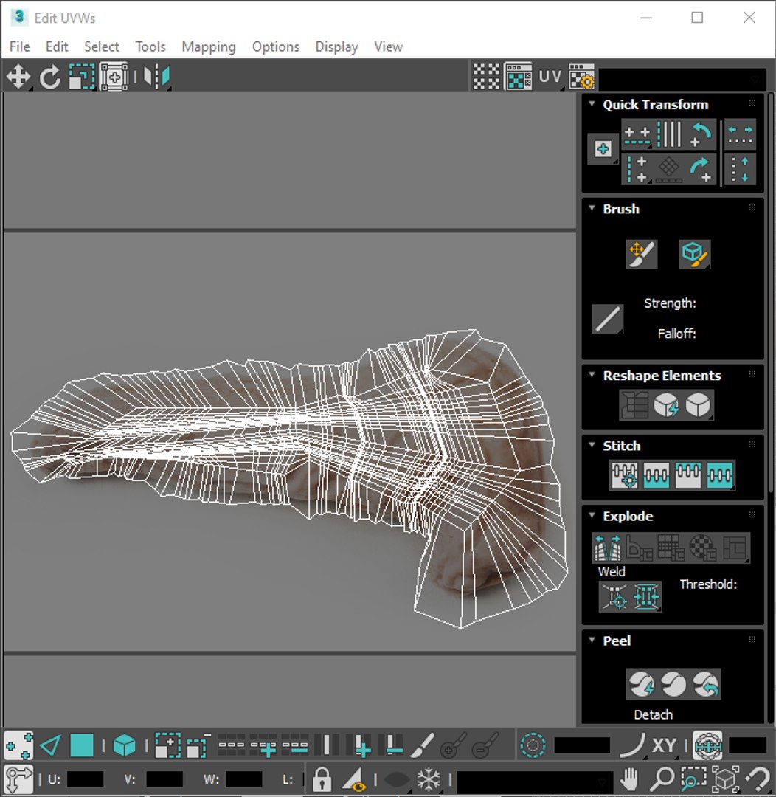Collapse the Stitch rollout
Image resolution: width=776 pixels, height=797 pixels.
[592, 445]
